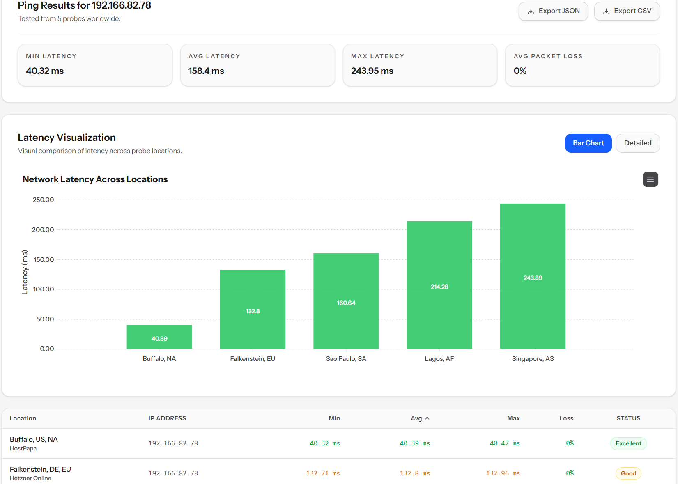The height and width of the screenshot is (484, 678).
Task: Click the 'Hetzner Online' provider text
Action: 30,478
